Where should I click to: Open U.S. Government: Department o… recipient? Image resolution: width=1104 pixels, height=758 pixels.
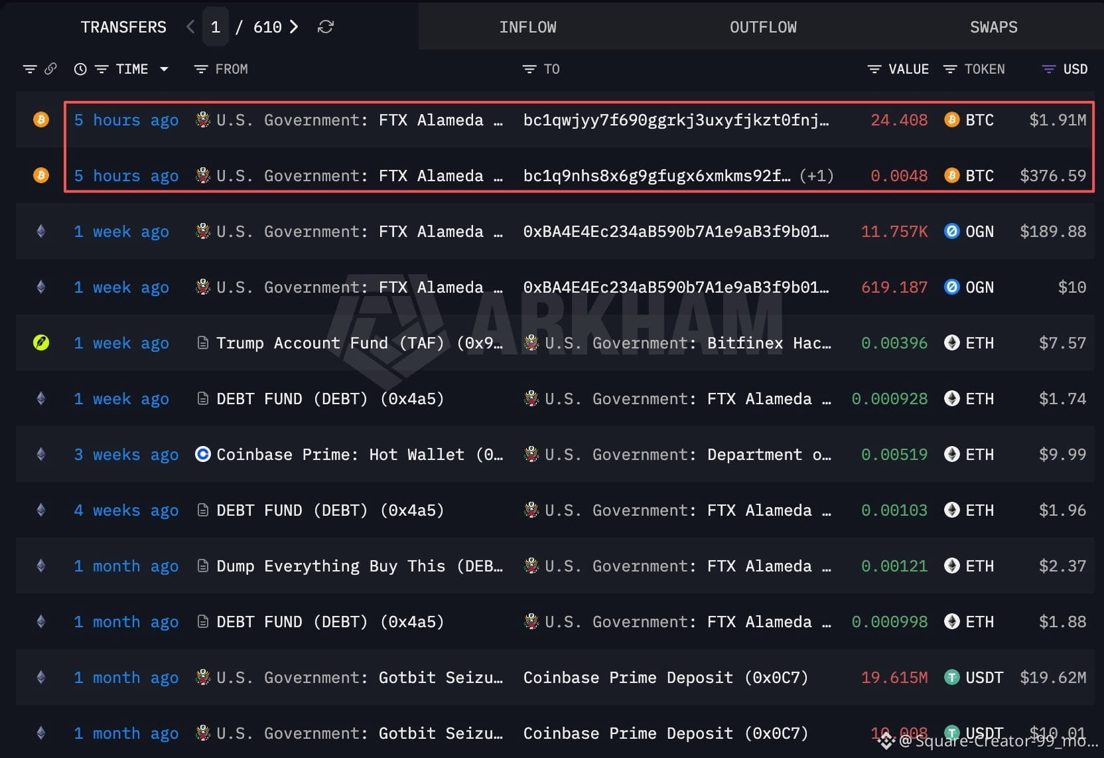(687, 455)
